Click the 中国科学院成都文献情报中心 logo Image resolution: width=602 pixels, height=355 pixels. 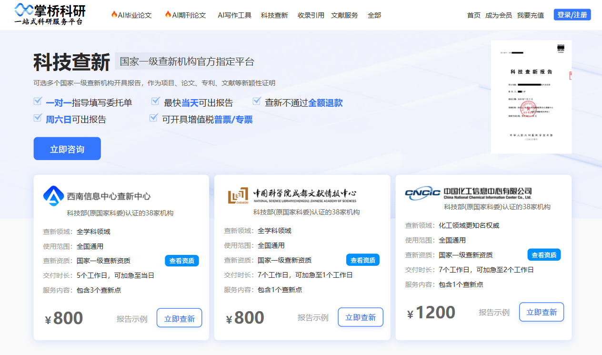292,195
